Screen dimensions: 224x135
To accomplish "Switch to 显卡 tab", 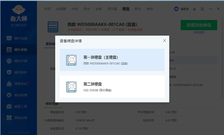I will pyautogui.click(x=87, y=9).
